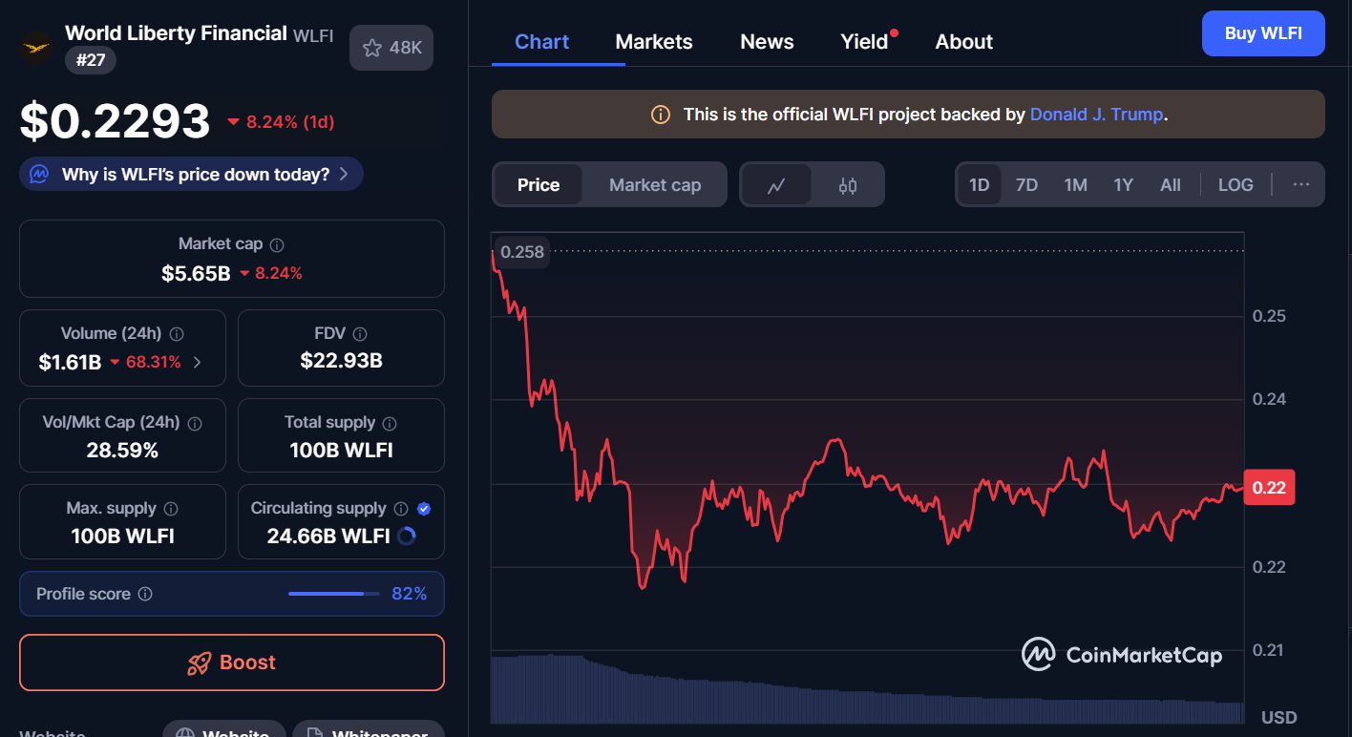Expand the Volume (24h) details arrow
The width and height of the screenshot is (1352, 737).
(x=198, y=362)
